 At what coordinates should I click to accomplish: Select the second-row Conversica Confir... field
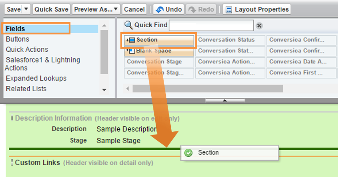[301, 51]
